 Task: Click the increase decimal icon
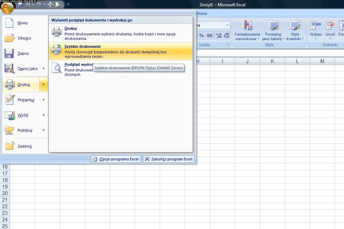pos(219,35)
